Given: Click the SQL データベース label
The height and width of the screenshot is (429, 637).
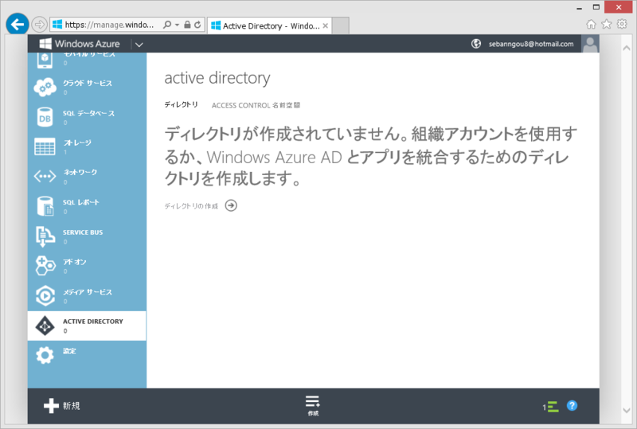Looking at the screenshot, I should (88, 113).
